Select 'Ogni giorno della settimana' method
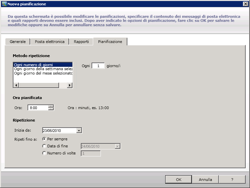250x188 pixels. click(x=43, y=69)
